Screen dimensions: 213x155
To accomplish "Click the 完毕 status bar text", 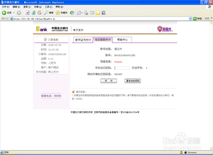I will click(x=7, y=152).
